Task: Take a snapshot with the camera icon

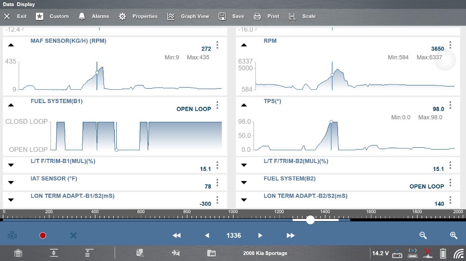Action: tap(12, 235)
